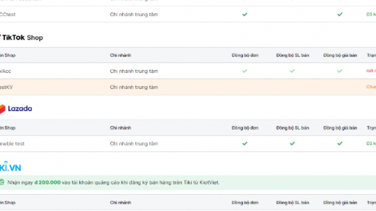Click the Chi nhánh header in the Lazada table

pos(121,128)
